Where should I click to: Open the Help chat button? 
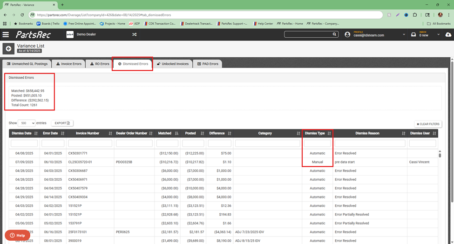(17, 235)
